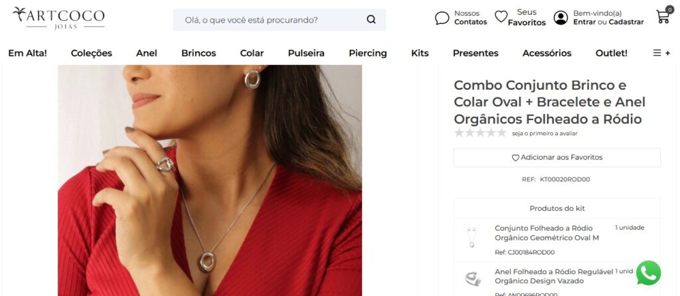The image size is (680, 296).
Task: Rate product using the star rating
Action: click(x=480, y=133)
